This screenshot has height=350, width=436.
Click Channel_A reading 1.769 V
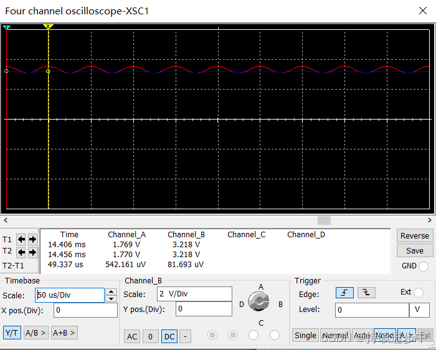pyautogui.click(x=126, y=245)
